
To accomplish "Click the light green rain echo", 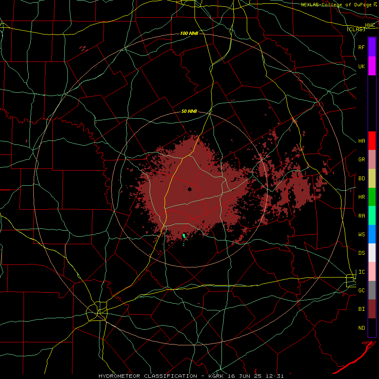I will click(x=184, y=235).
